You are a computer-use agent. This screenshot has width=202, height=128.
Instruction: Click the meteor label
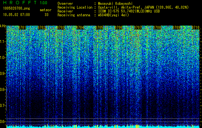click(46, 10)
